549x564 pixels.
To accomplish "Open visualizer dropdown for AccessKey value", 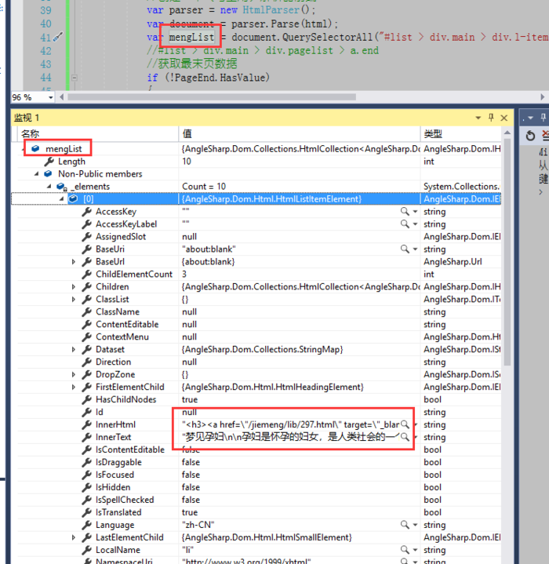I will coord(415,212).
